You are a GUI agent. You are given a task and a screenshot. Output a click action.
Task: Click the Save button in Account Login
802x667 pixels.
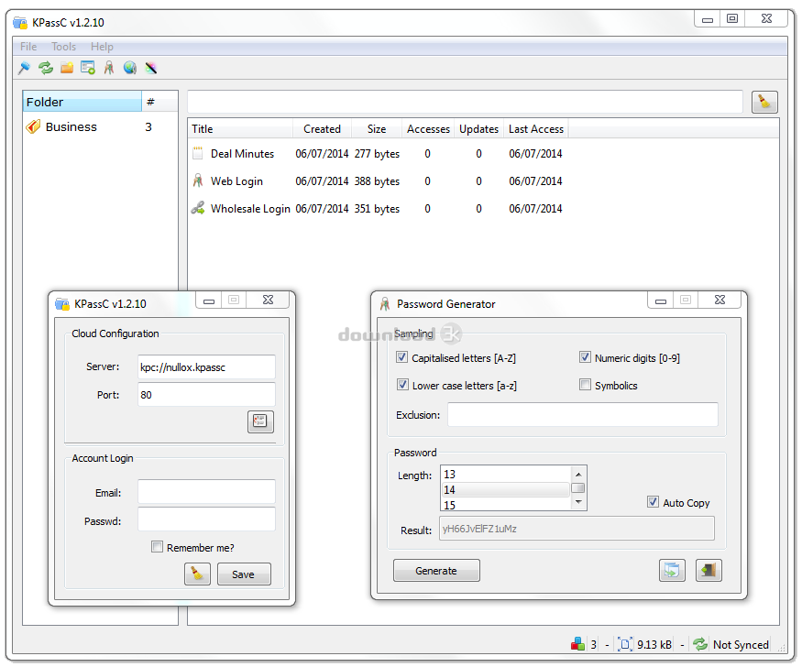(244, 574)
